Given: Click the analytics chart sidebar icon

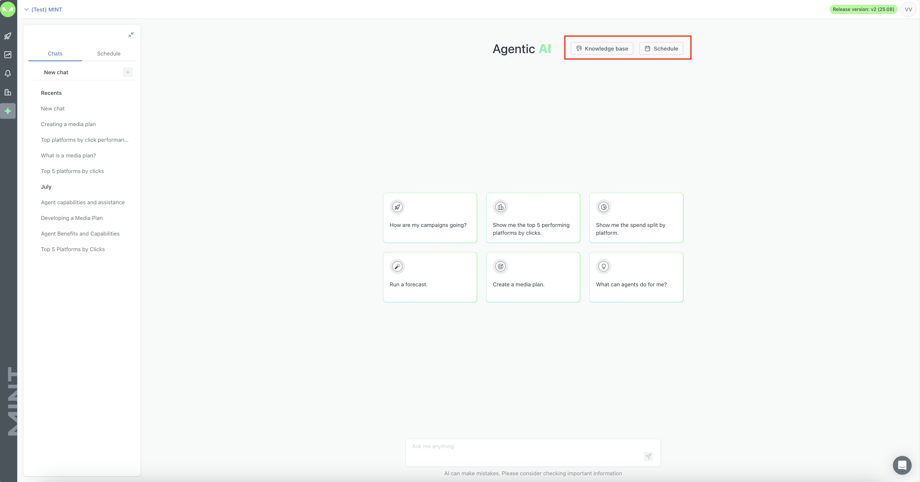Looking at the screenshot, I should (8, 55).
